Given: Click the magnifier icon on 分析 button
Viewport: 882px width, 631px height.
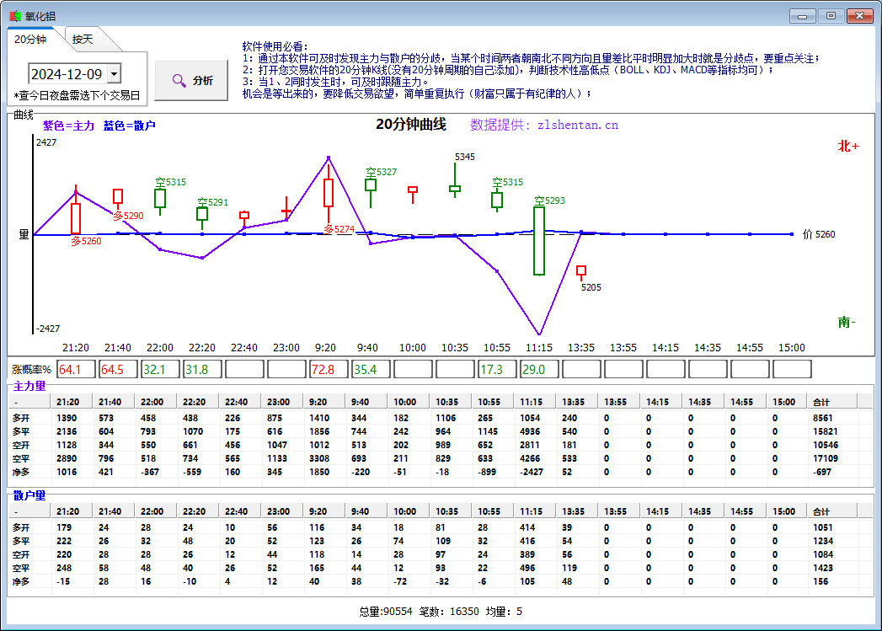Looking at the screenshot, I should coord(179,80).
